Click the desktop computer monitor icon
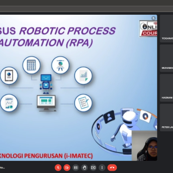This screenshot has height=173, width=173. 46,103
